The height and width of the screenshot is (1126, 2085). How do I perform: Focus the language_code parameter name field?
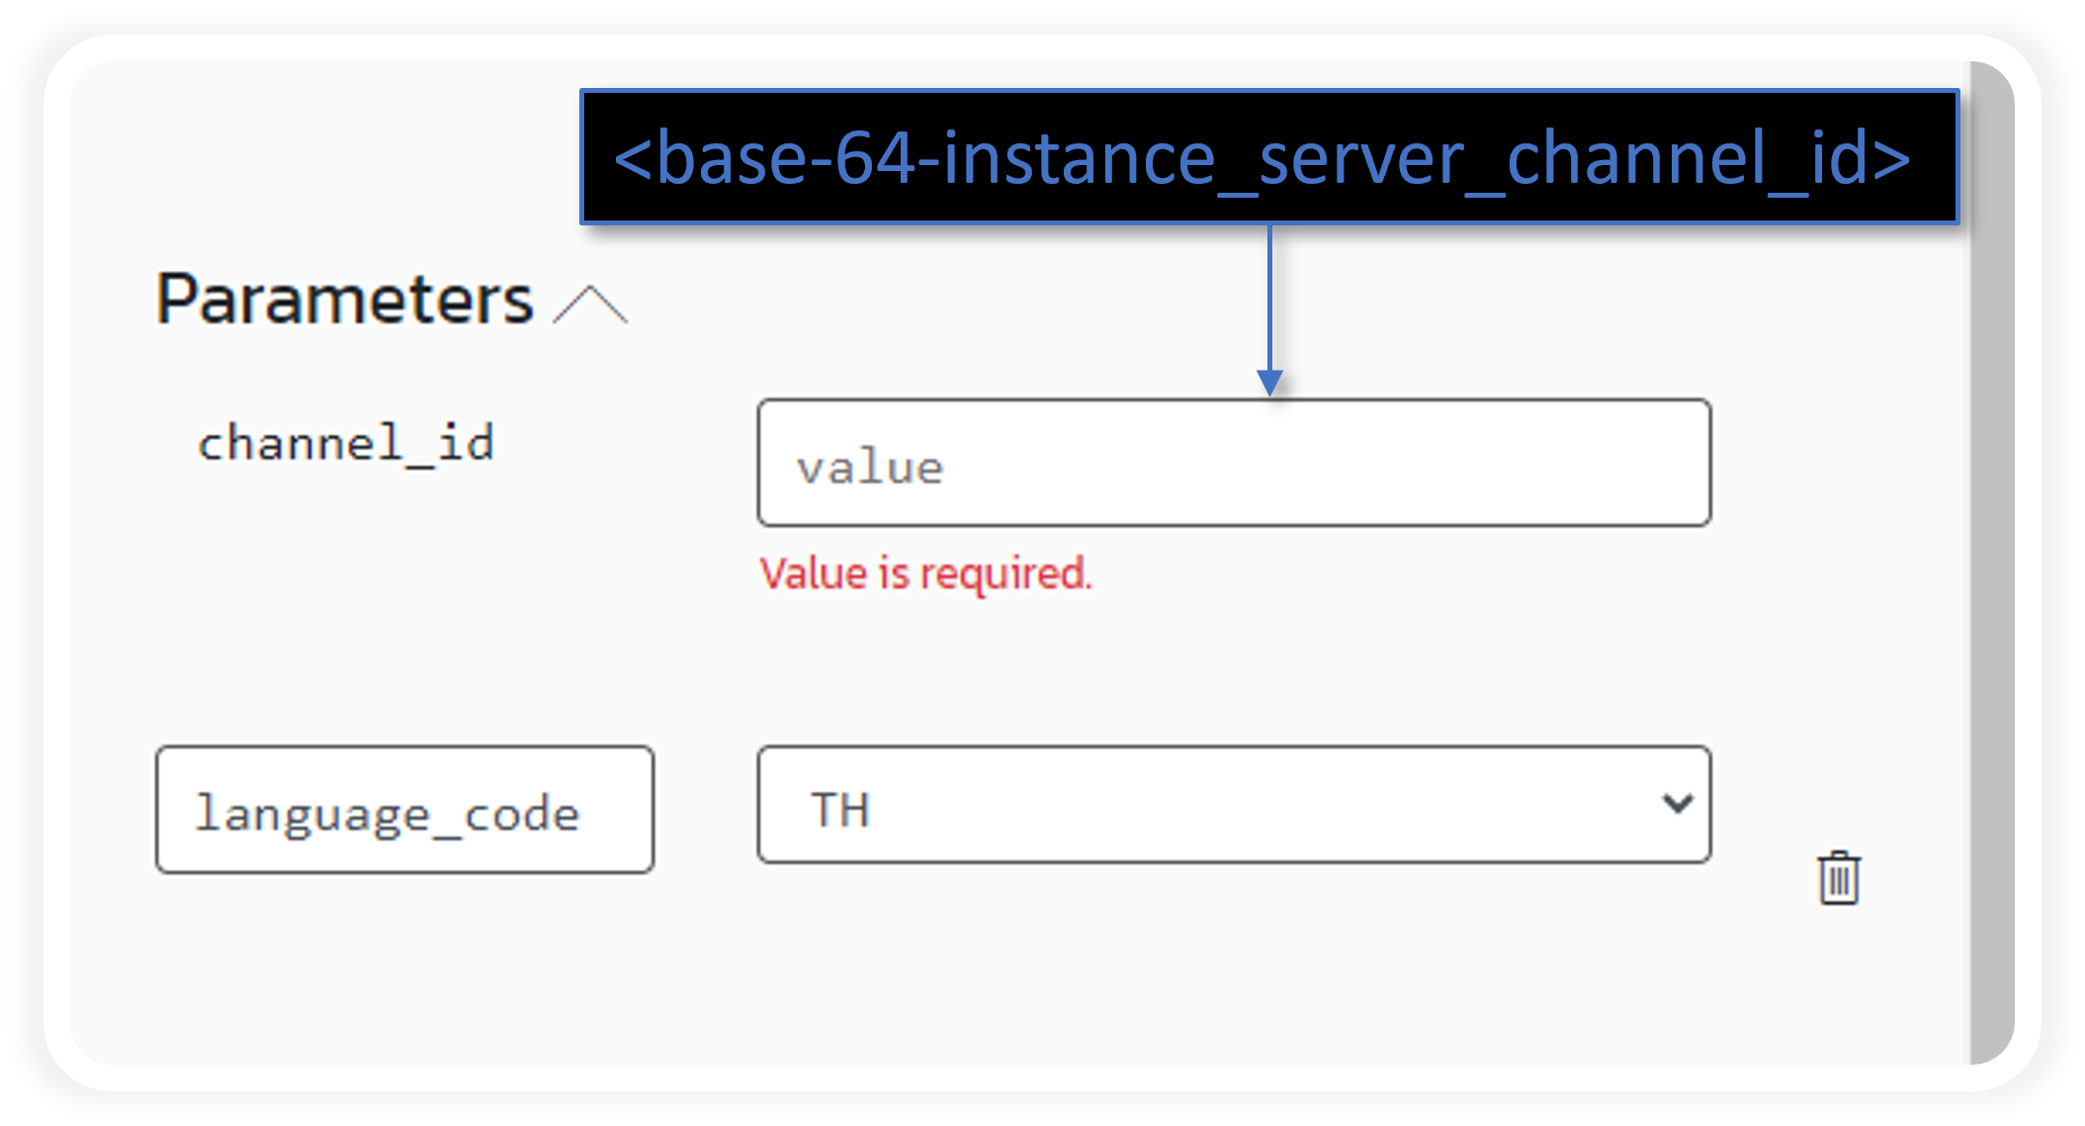404,811
